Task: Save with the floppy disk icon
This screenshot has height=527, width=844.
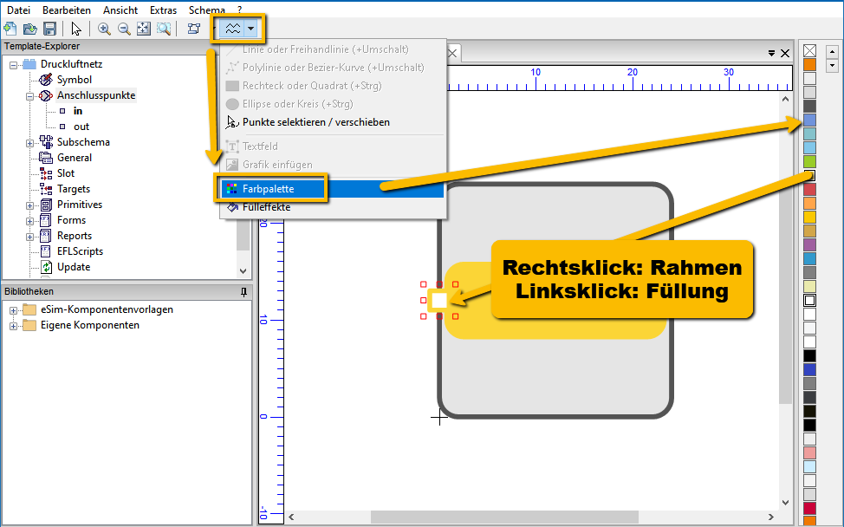Action: (x=49, y=29)
